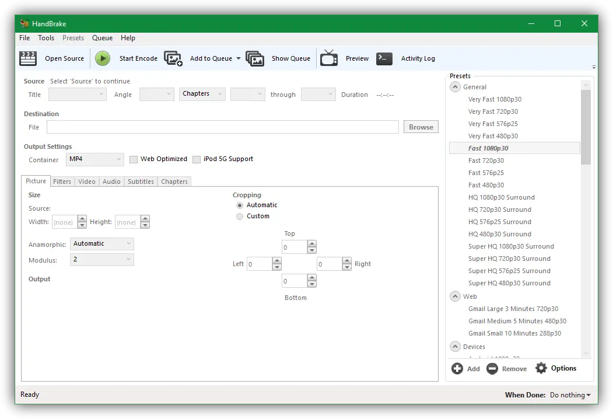Click the Activity Log label
The image size is (613, 419).
tap(418, 58)
